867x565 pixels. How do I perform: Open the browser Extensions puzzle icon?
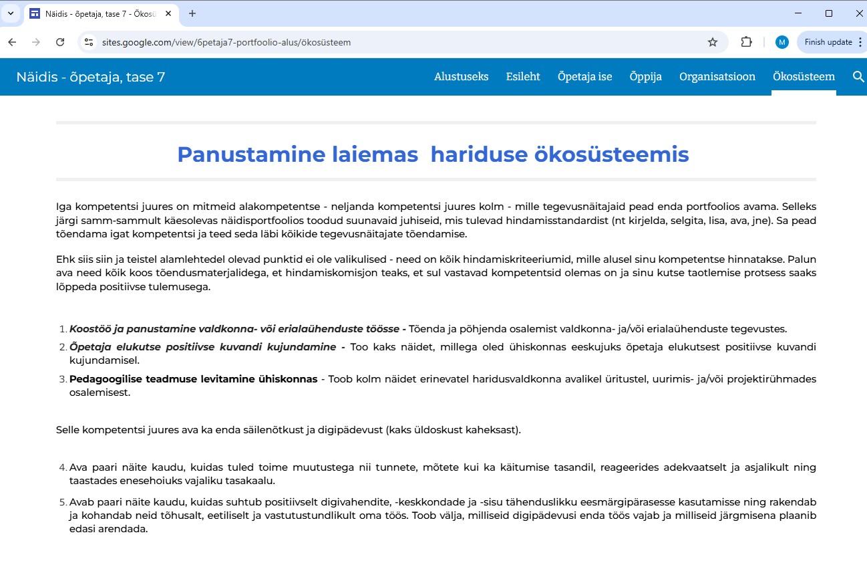click(x=746, y=42)
